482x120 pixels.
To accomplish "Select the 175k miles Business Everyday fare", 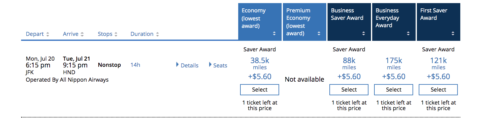I will click(x=394, y=90).
